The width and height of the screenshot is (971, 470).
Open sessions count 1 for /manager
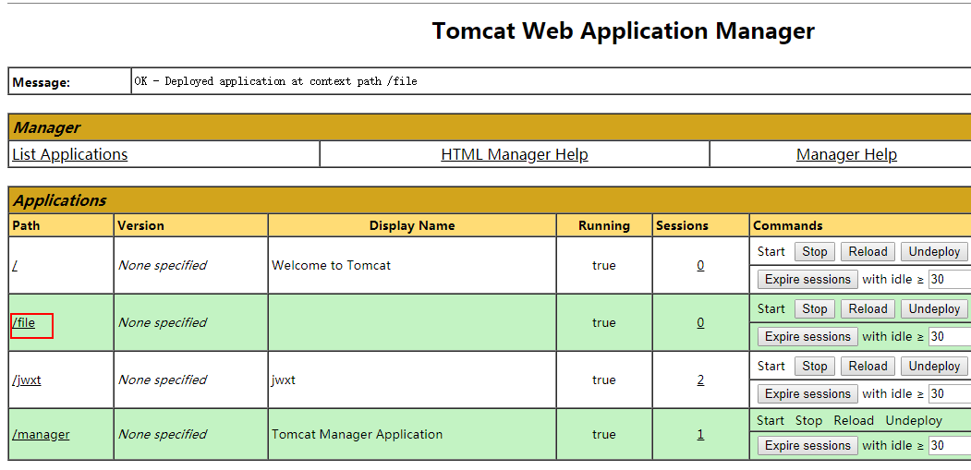(x=700, y=434)
